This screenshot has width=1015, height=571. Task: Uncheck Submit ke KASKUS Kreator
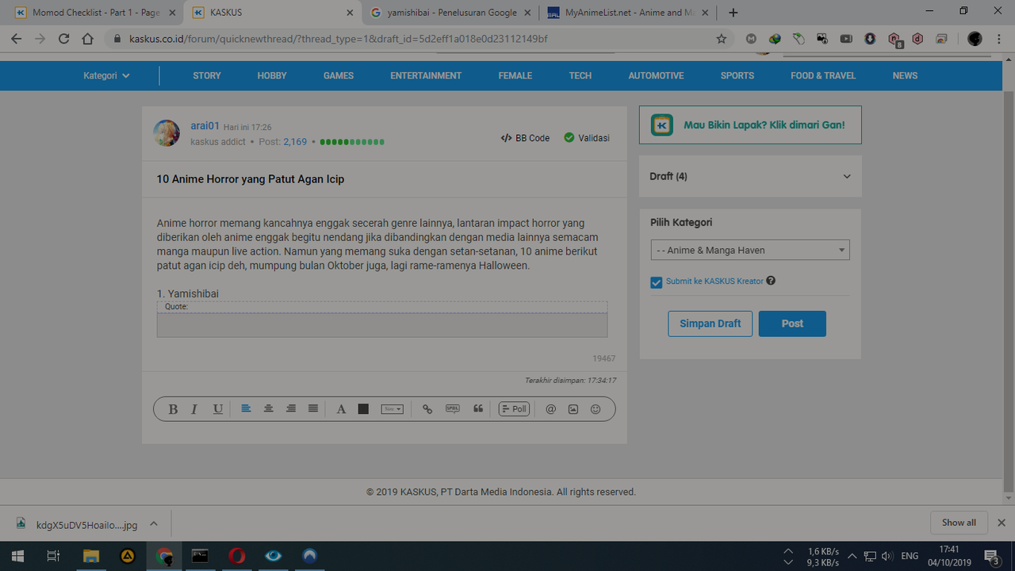[657, 282]
